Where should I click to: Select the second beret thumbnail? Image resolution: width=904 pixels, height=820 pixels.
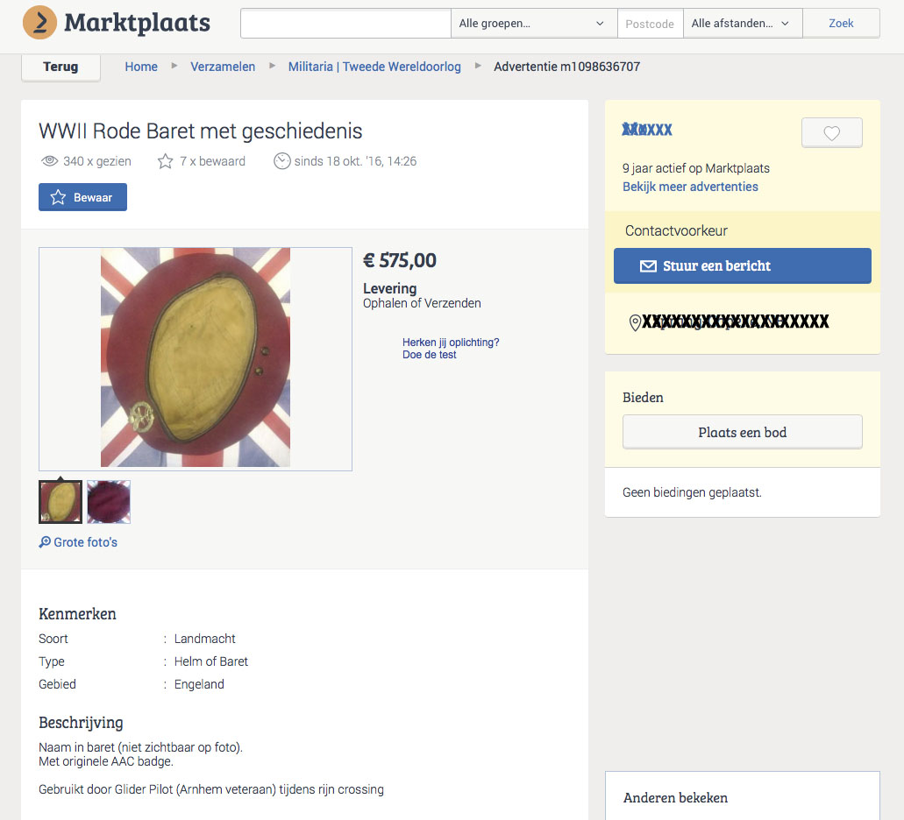[x=109, y=502]
